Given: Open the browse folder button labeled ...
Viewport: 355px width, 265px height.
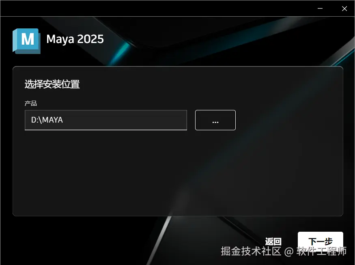Looking at the screenshot, I should pos(215,120).
